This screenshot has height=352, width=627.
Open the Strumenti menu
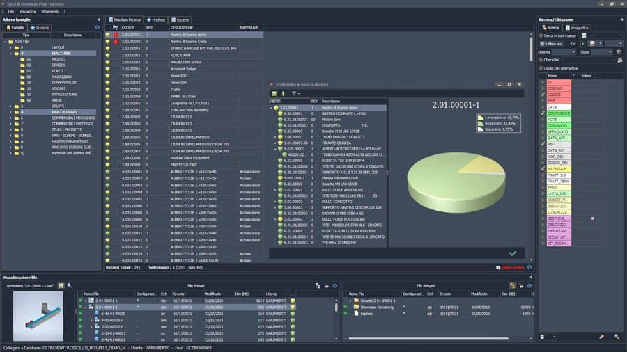click(x=50, y=12)
